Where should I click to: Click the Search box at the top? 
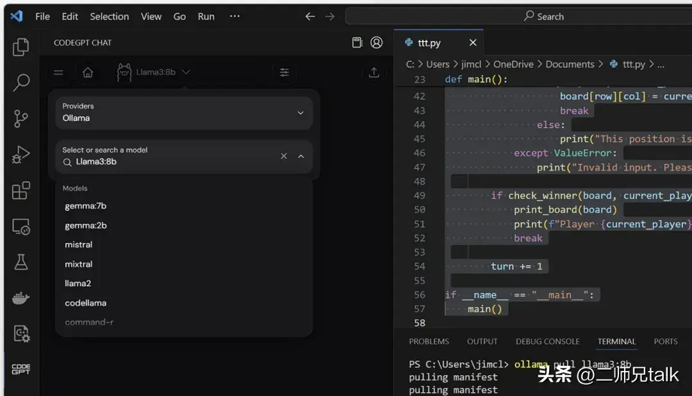click(544, 16)
